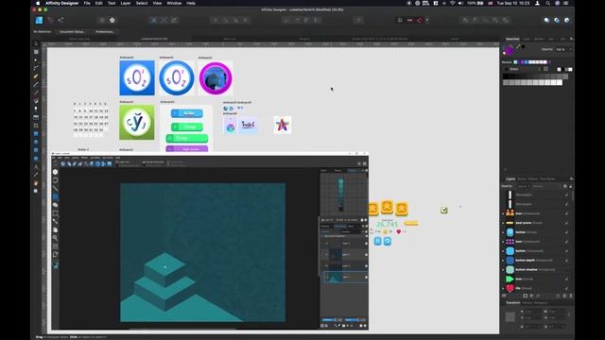Click the red snapping magnet icon
The image size is (605, 340).
[x=420, y=20]
